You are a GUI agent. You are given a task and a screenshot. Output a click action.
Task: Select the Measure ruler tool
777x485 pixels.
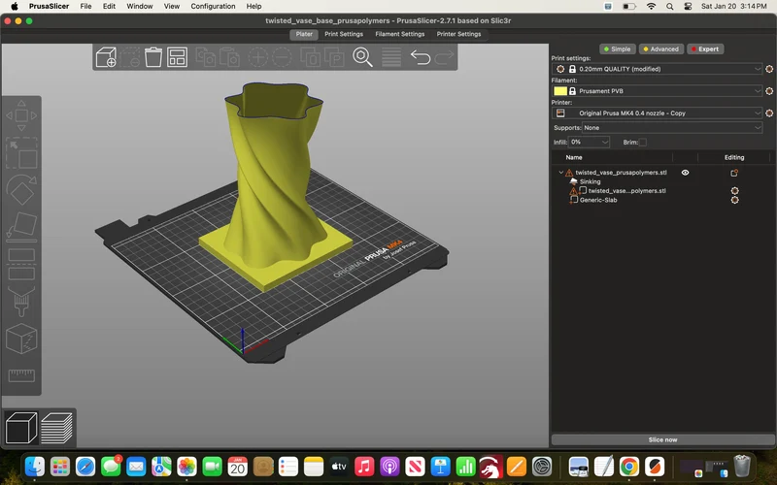tap(21, 375)
